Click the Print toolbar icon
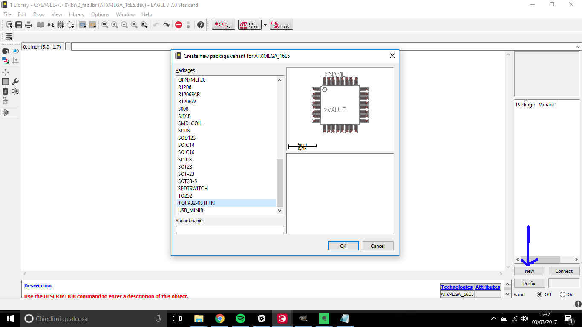 [29, 25]
